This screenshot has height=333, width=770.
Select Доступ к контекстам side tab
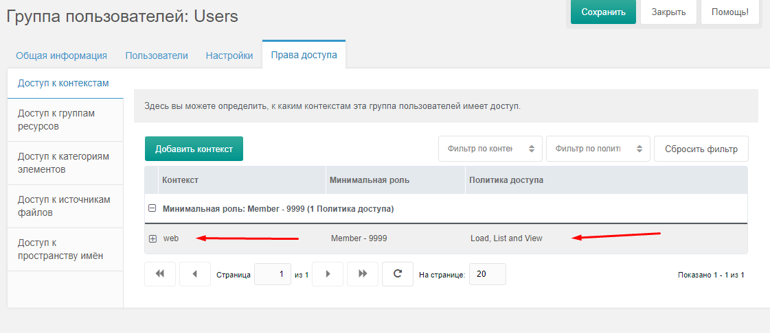click(65, 83)
